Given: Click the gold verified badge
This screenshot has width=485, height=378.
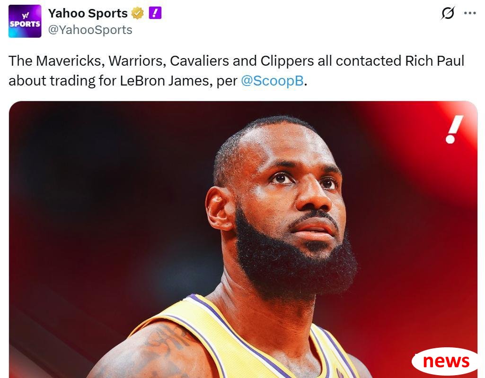Looking at the screenshot, I should (137, 13).
